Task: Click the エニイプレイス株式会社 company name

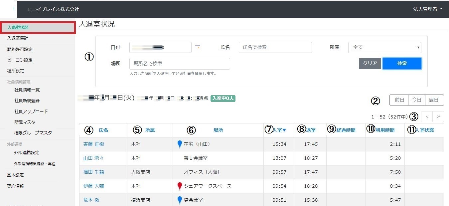Action: (53, 9)
